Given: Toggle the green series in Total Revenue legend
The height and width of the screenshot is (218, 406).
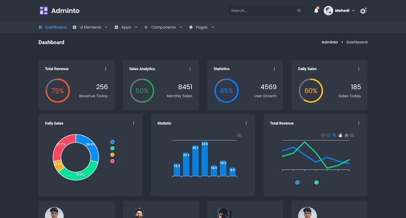Looking at the screenshot, I should [x=316, y=182].
